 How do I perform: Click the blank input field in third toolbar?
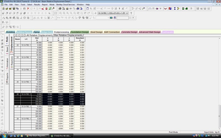pyautogui.click(x=123, y=18)
